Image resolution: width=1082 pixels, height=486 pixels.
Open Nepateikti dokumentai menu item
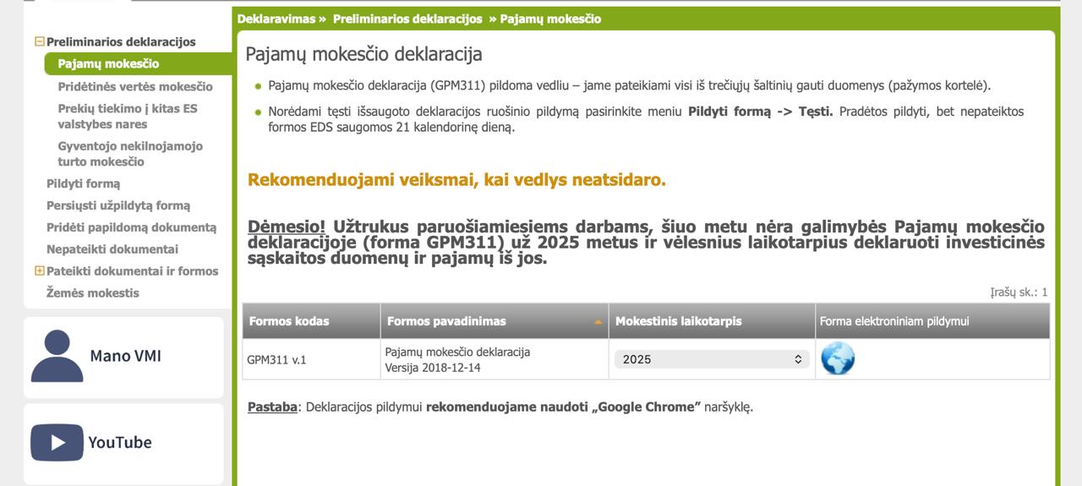click(112, 249)
